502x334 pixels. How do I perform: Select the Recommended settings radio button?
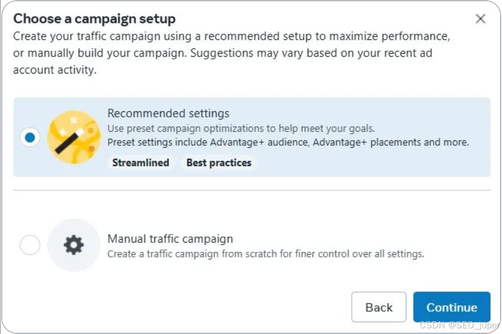tap(30, 137)
